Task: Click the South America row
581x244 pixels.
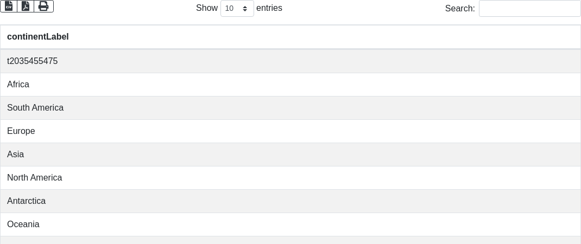Action: [x=290, y=108]
